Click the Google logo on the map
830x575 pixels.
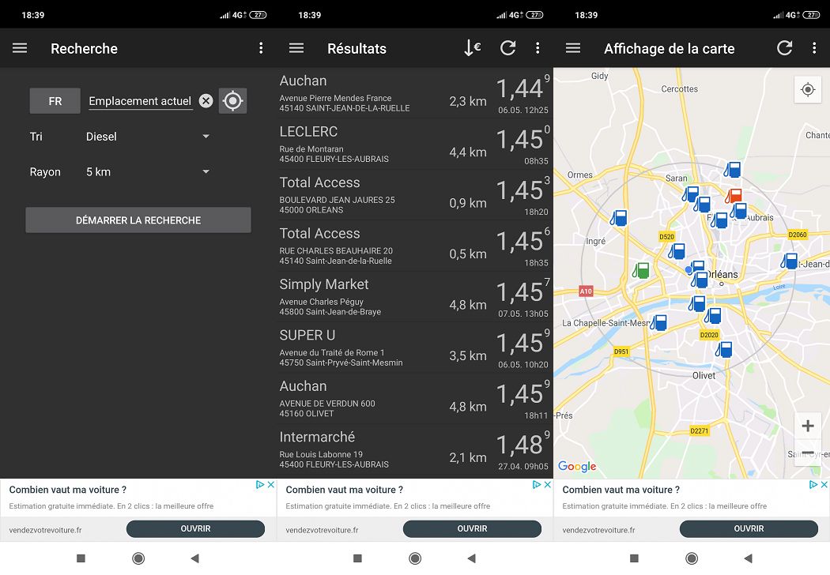point(577,466)
